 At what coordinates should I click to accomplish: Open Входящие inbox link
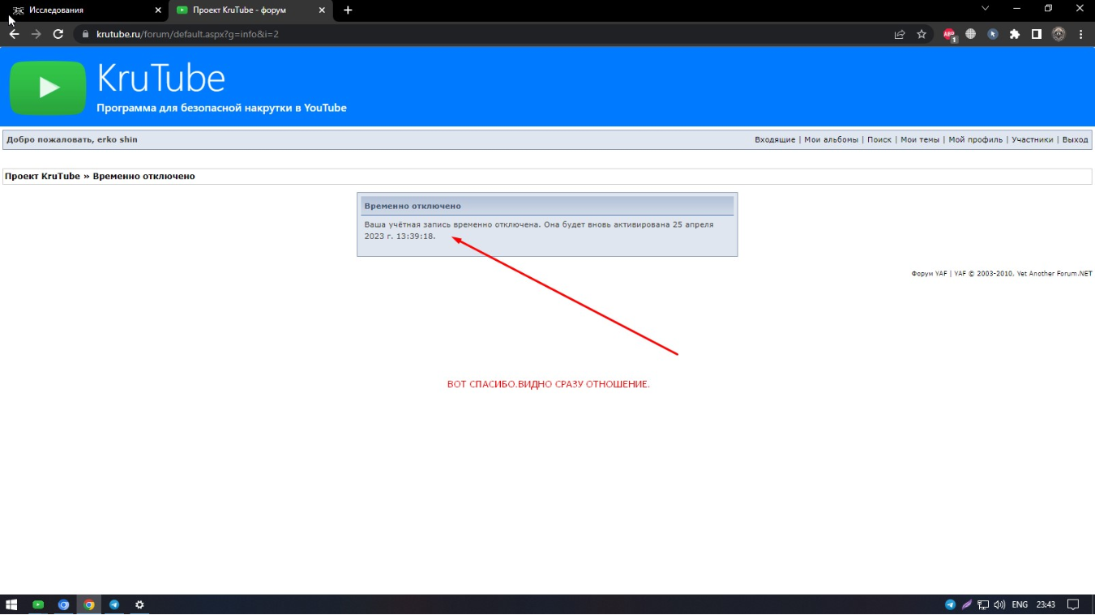(x=775, y=140)
